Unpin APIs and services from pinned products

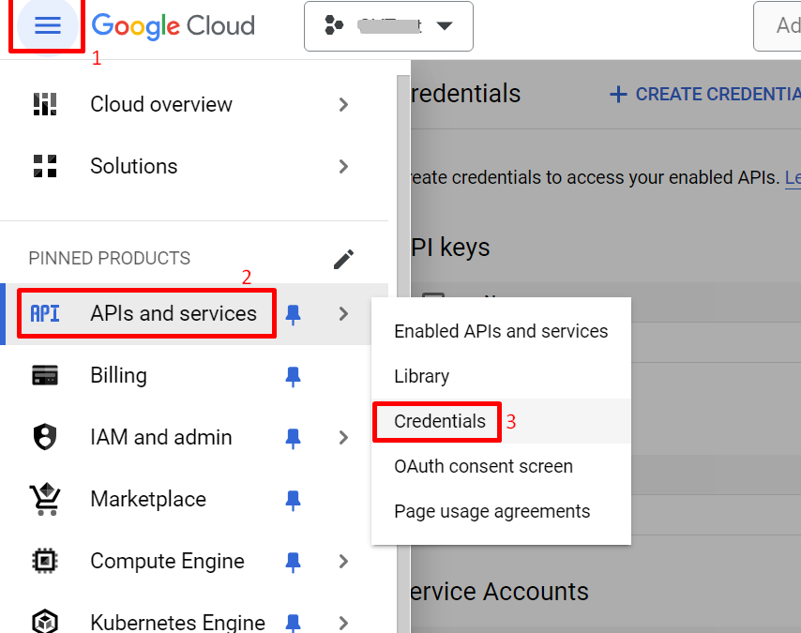(293, 314)
